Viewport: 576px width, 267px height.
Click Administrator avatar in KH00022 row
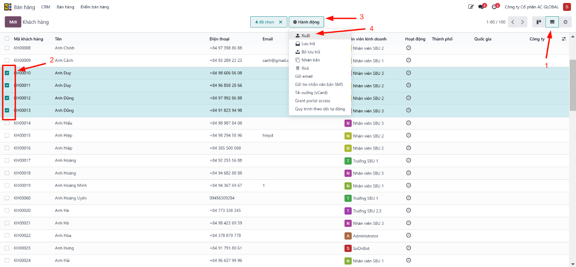pos(348,236)
